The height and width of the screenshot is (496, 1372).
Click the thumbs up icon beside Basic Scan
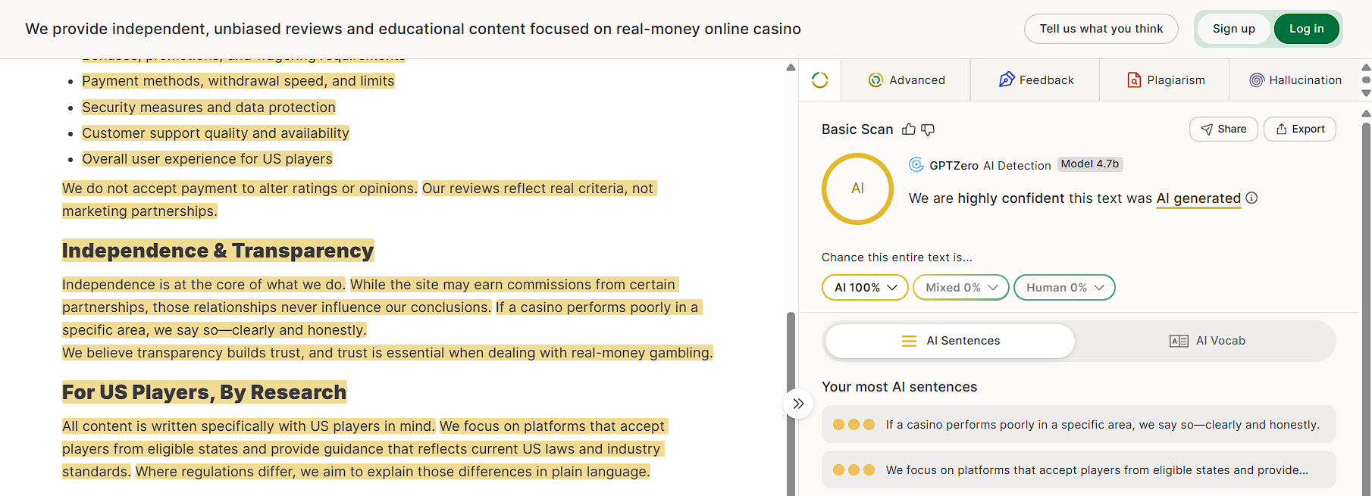click(x=909, y=129)
